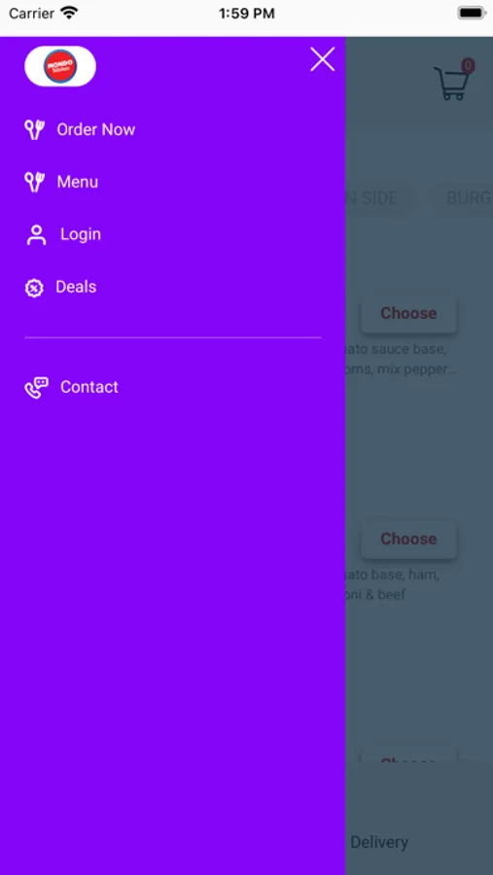493x875 pixels.
Task: Close the side menu with X icon
Action: [x=322, y=59]
